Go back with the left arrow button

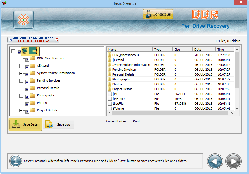tap(215, 161)
